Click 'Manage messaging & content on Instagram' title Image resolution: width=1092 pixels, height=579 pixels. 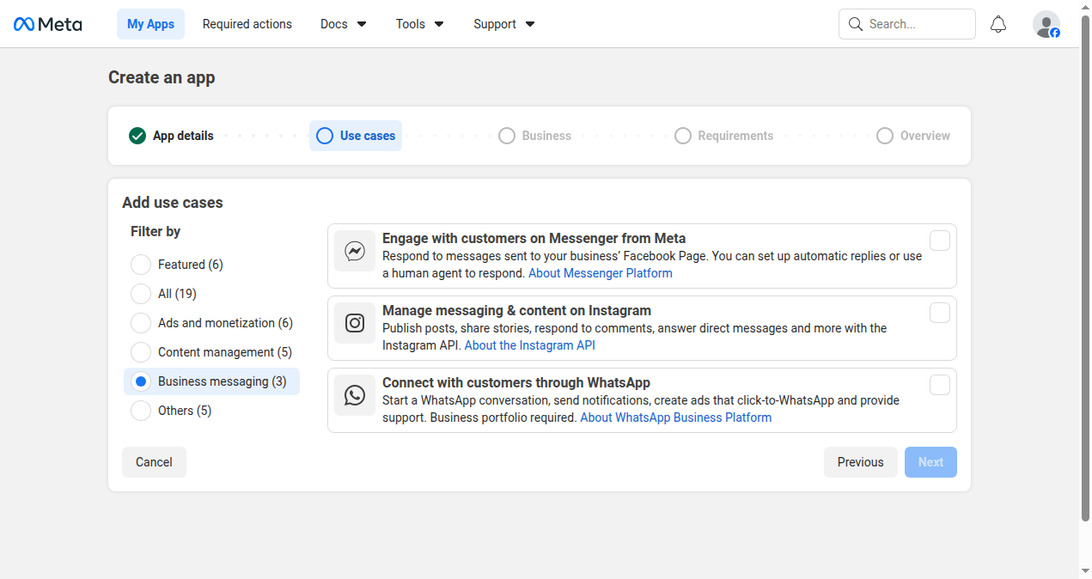(516, 311)
